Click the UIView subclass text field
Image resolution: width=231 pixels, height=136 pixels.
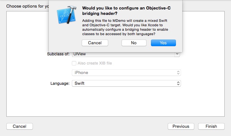tap(123, 54)
